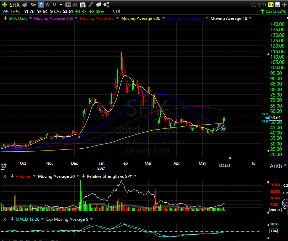This screenshot has height=241, width=288.
Task: Save the chart with the floppy disk icon
Action: 277,5
